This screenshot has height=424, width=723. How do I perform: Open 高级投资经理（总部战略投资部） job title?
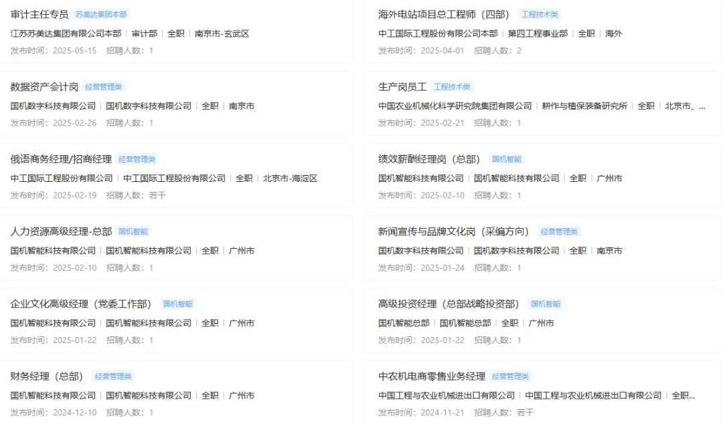pos(449,304)
